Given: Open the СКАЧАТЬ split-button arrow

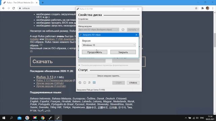Looking at the screenshot, I should point(138,30).
